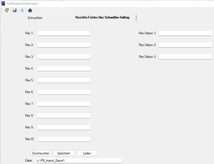
Task: Click the Flex Datum 2 input
Action: click(185, 45)
